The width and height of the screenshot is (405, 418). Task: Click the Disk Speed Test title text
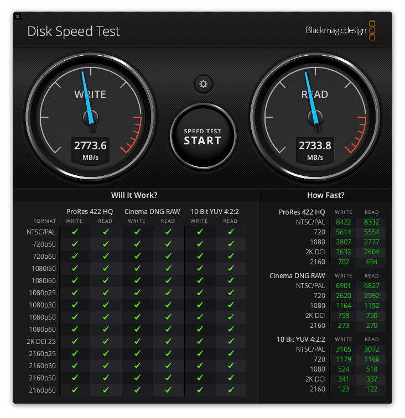click(74, 32)
